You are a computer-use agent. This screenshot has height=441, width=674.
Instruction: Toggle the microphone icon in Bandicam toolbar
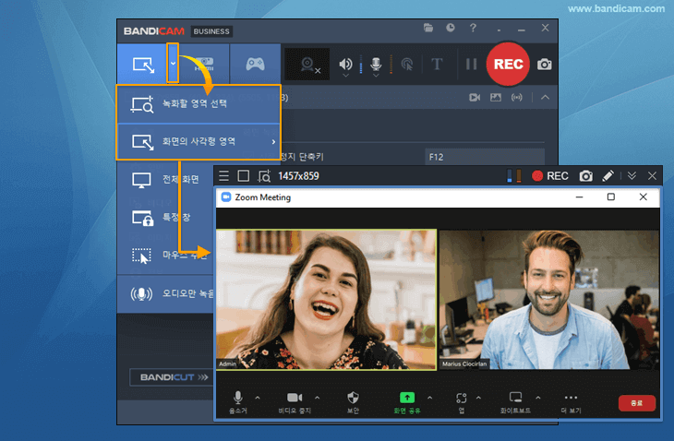pyautogui.click(x=376, y=64)
